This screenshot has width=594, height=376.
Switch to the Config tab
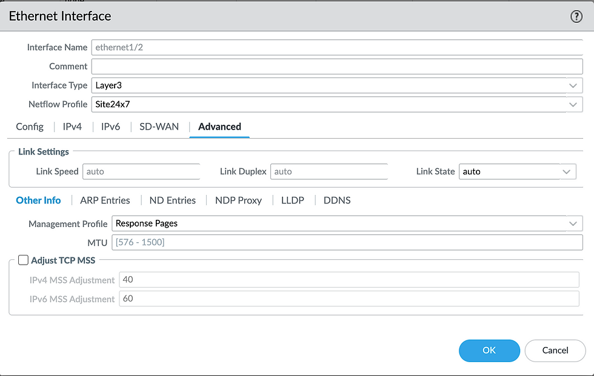(x=30, y=127)
